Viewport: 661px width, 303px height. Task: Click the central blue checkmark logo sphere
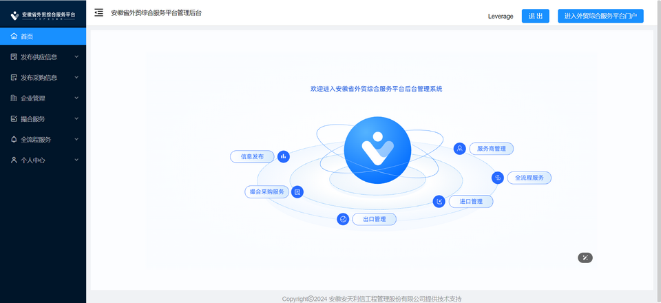[377, 150]
